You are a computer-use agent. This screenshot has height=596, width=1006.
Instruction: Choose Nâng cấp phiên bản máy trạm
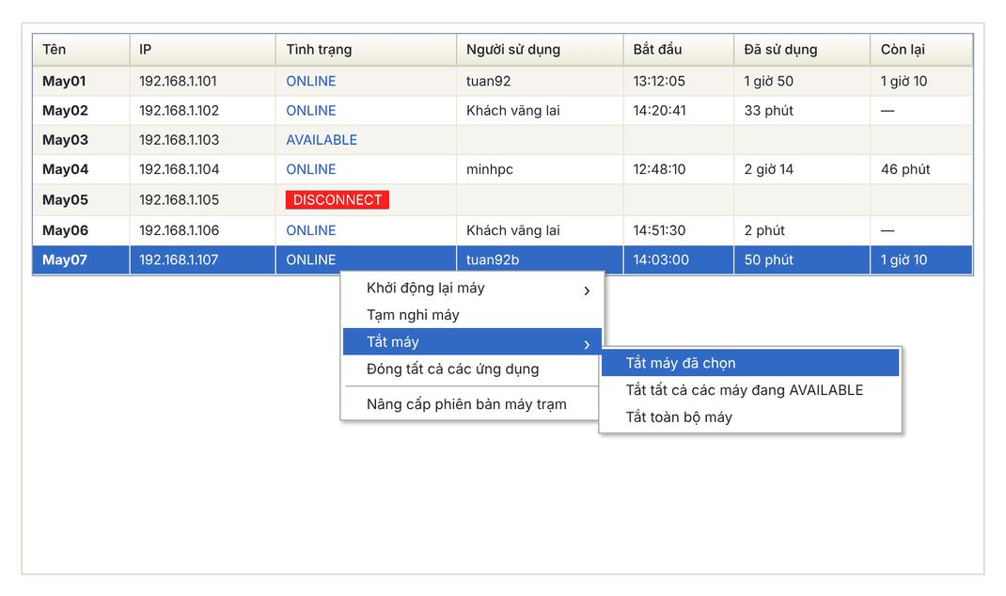472,404
